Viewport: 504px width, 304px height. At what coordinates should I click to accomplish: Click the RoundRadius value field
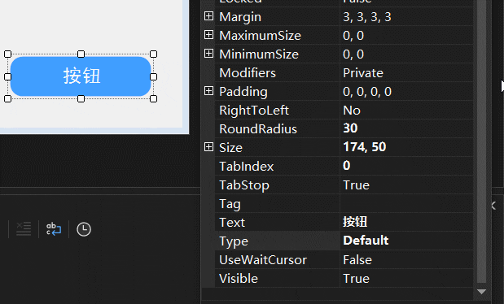pyautogui.click(x=406, y=128)
